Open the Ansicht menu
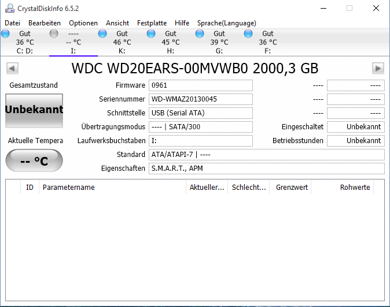This screenshot has height=307, width=390. [x=117, y=23]
